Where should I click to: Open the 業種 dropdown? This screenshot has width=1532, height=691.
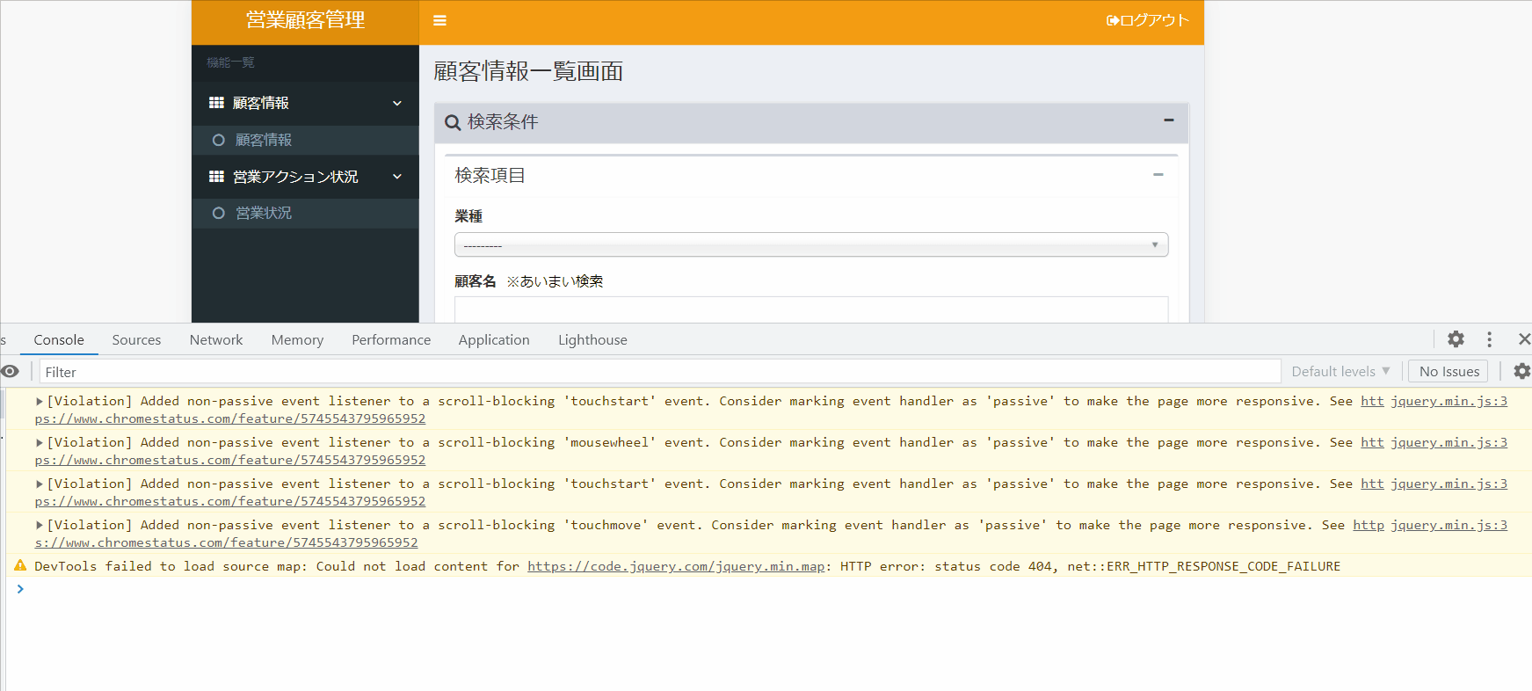pos(811,244)
